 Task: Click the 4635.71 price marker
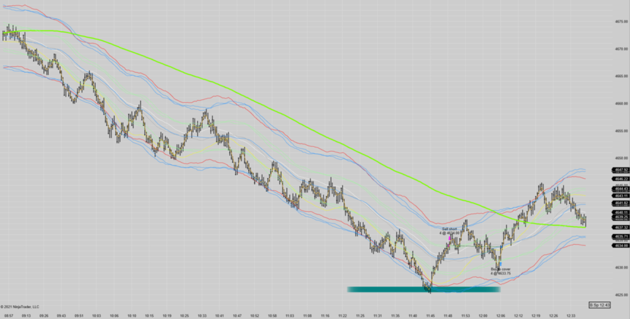(620, 236)
